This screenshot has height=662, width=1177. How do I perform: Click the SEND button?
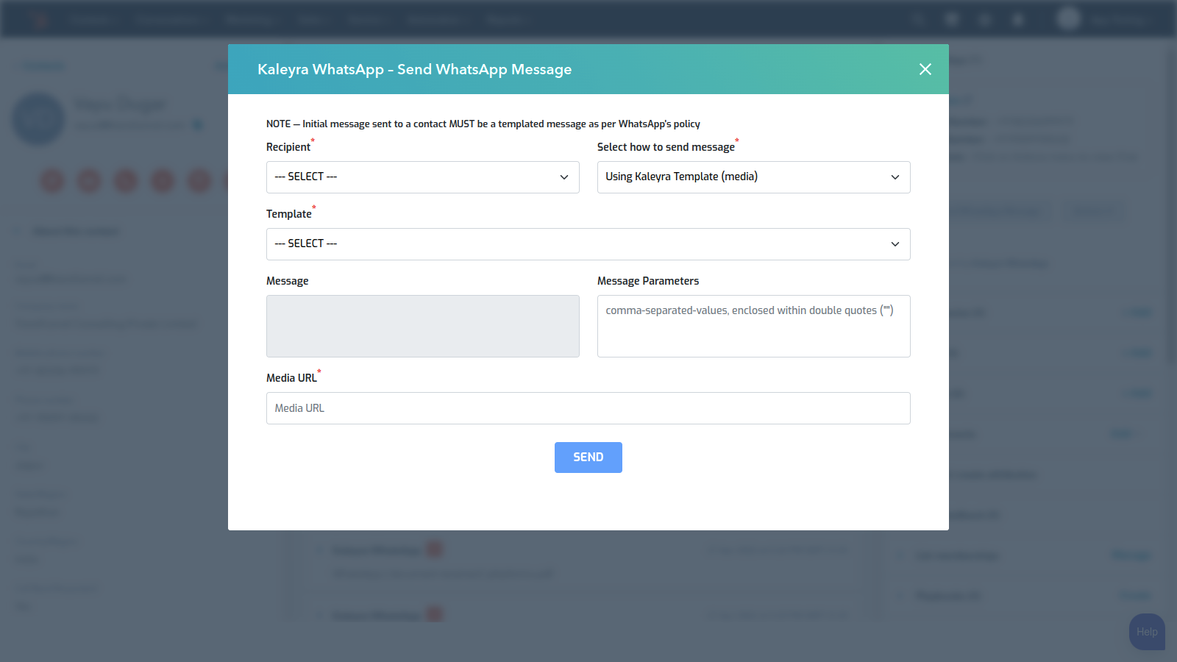pos(588,458)
